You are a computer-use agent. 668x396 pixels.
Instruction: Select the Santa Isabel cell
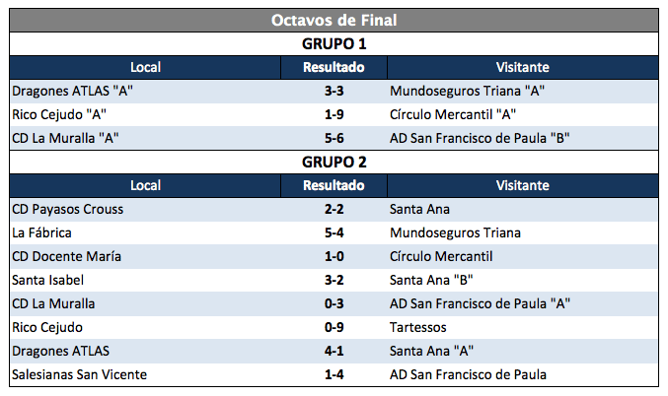pyautogui.click(x=46, y=280)
